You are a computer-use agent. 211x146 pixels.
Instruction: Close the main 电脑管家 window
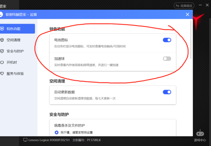[x=208, y=5]
